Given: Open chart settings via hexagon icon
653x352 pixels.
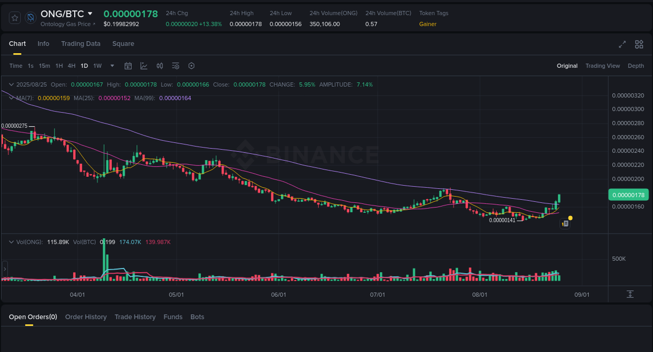Looking at the screenshot, I should 191,66.
